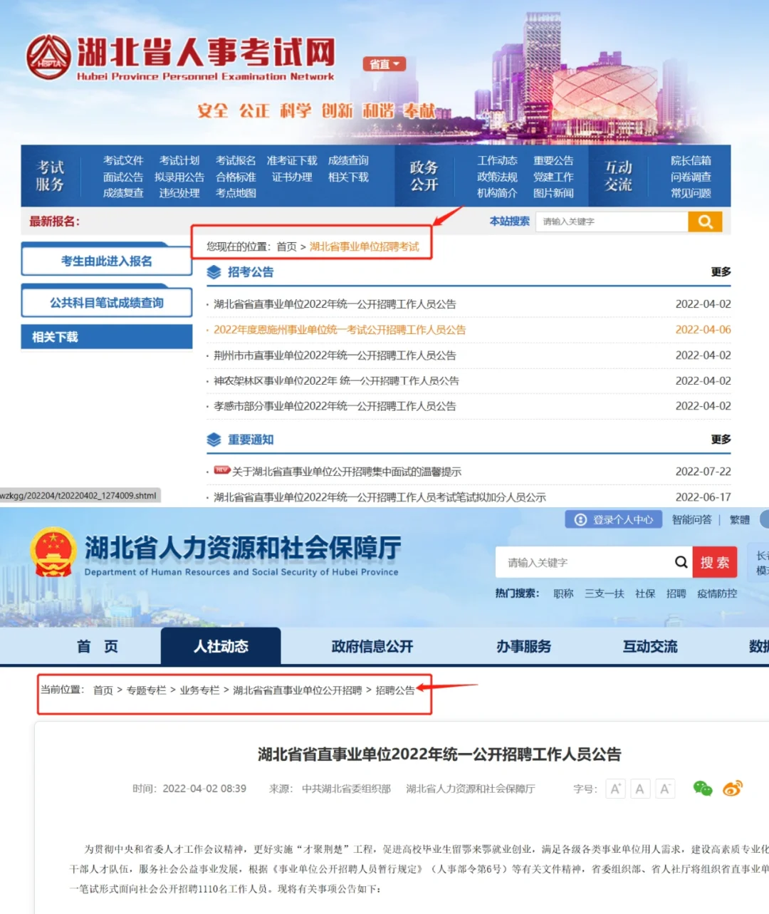Click the national emblem logo

click(53, 552)
